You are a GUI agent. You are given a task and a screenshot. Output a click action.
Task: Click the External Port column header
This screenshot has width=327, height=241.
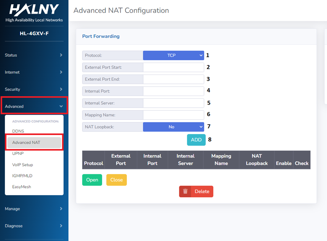(x=121, y=160)
